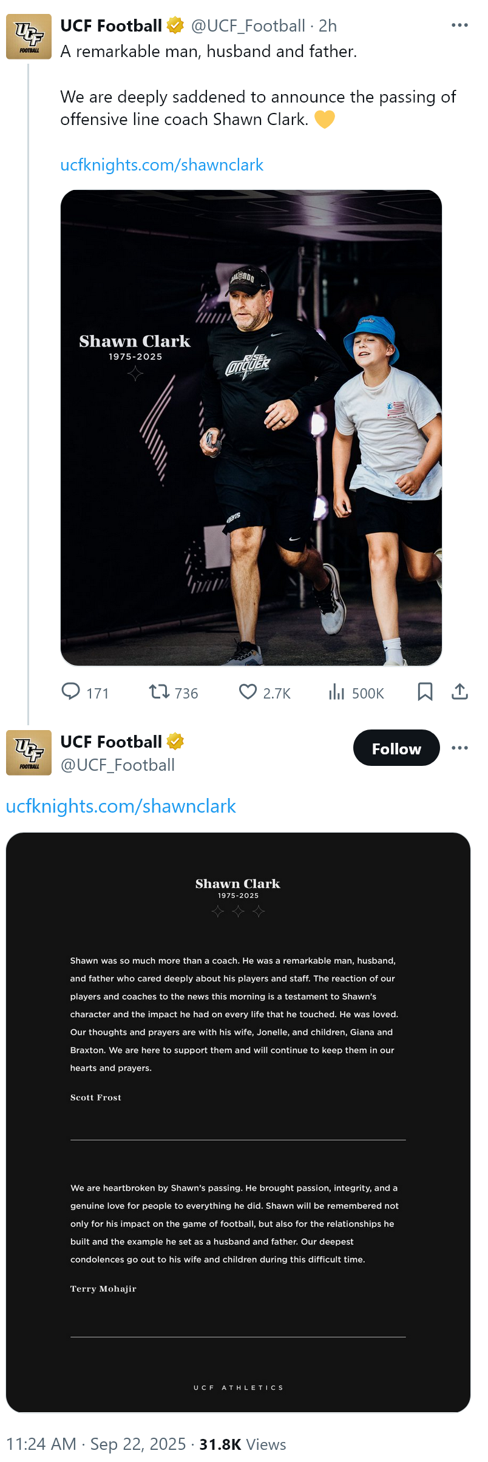Click the UCF Football avatar on the reply
The height and width of the screenshot is (1462, 488).
29,753
